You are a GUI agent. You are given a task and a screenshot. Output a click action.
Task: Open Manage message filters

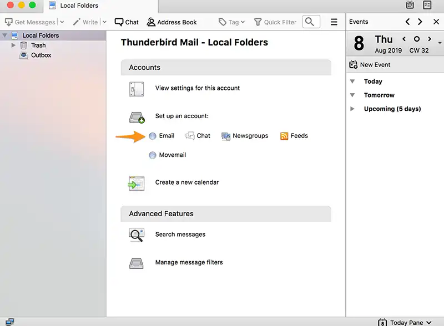pyautogui.click(x=189, y=262)
